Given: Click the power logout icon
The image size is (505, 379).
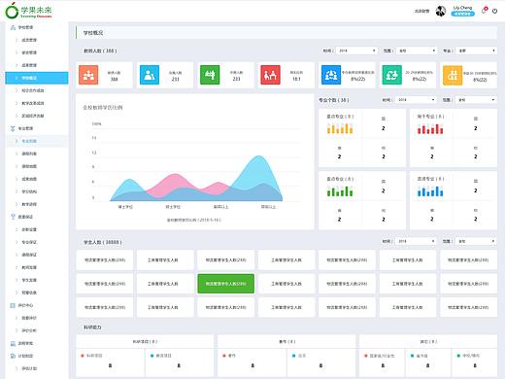Looking at the screenshot, I should pyautogui.click(x=494, y=11).
